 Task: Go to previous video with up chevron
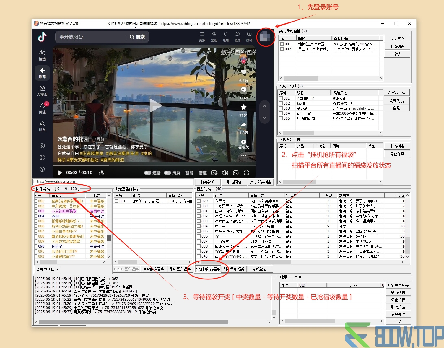coord(264,106)
